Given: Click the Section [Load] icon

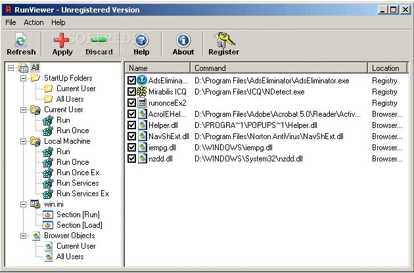Looking at the screenshot, I should click(48, 225).
